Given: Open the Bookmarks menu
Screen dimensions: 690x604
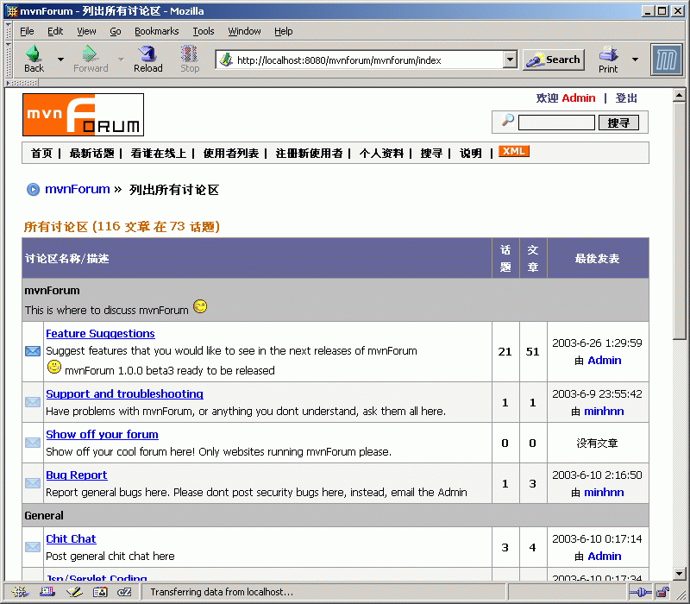Looking at the screenshot, I should point(156,31).
